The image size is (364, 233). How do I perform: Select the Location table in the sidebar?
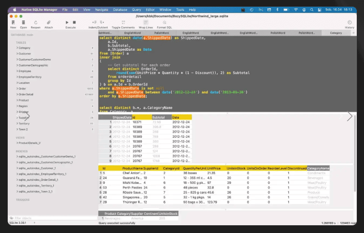point(24,83)
